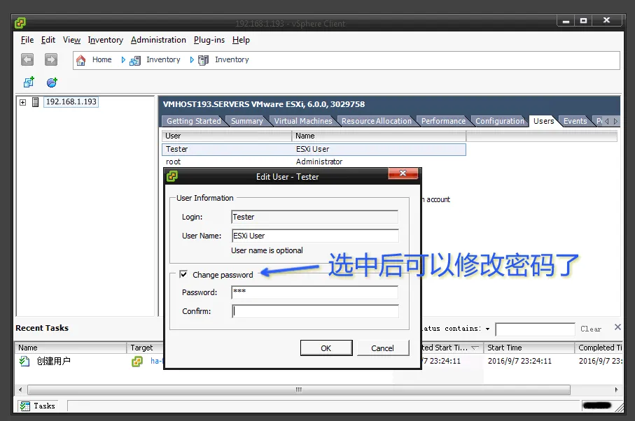
Task: Switch to the Getting Started tab
Action: pos(193,121)
